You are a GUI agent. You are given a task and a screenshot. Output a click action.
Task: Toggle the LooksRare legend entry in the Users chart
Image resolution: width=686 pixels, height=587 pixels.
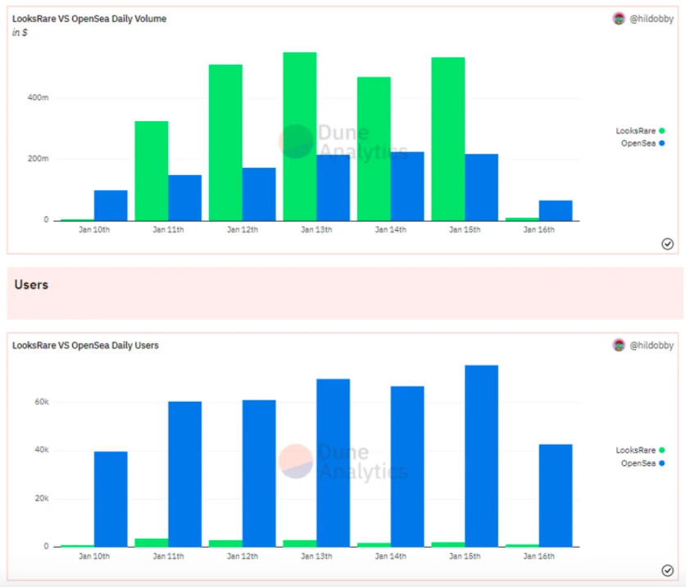coord(640,450)
